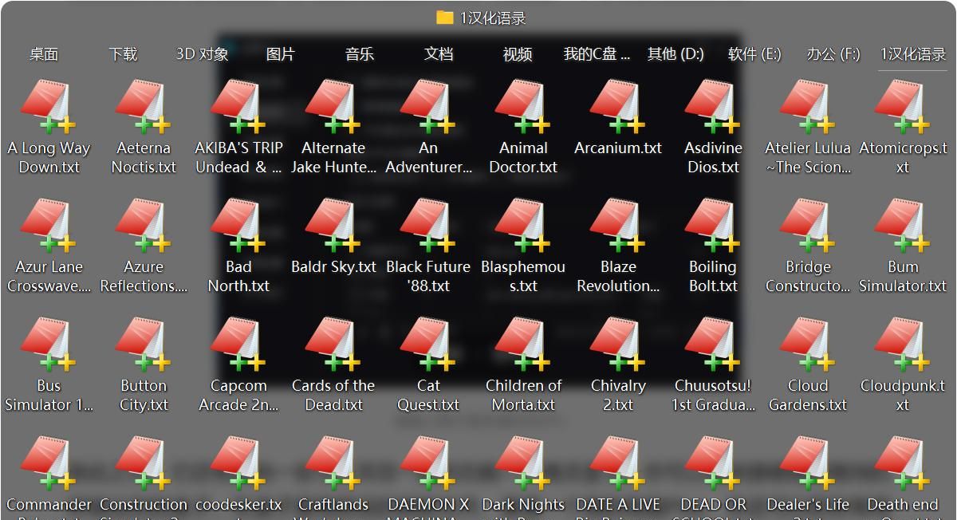957x520 pixels.
Task: Open the Atelier Lulua file icon
Action: 808,106
